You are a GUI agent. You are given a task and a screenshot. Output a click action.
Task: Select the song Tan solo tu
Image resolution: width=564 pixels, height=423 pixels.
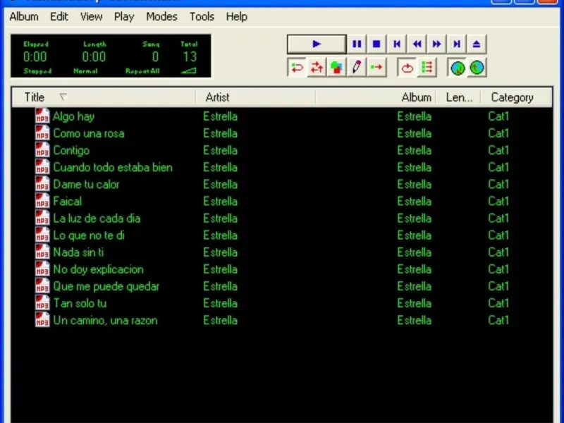point(80,303)
